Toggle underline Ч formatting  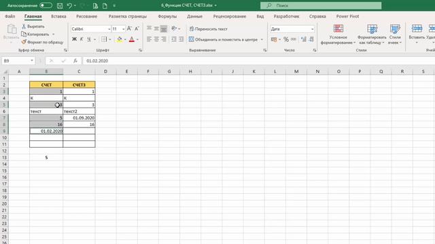click(x=89, y=39)
